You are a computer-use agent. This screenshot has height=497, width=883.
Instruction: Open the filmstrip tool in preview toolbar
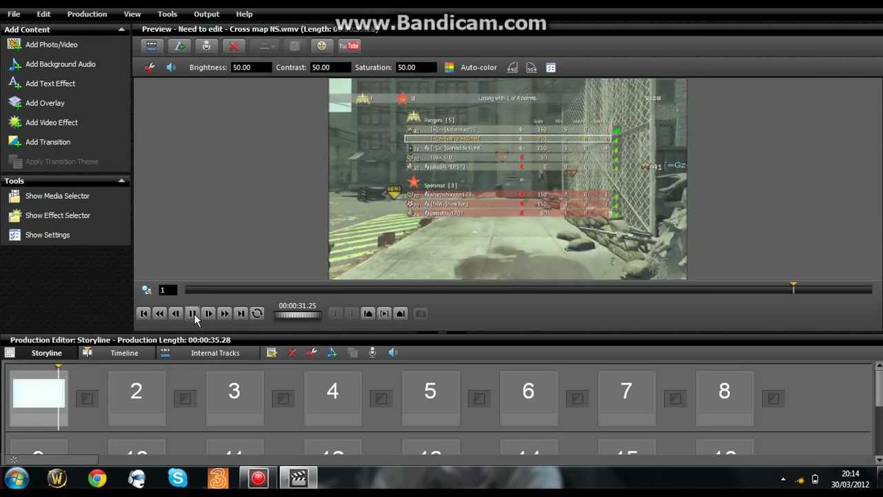152,46
